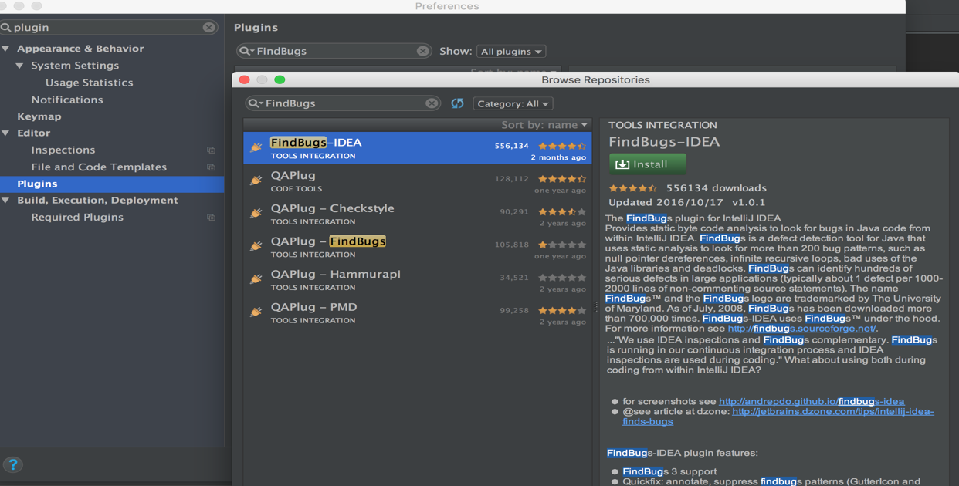
Task: Click the refresh repositories icon
Action: (457, 103)
